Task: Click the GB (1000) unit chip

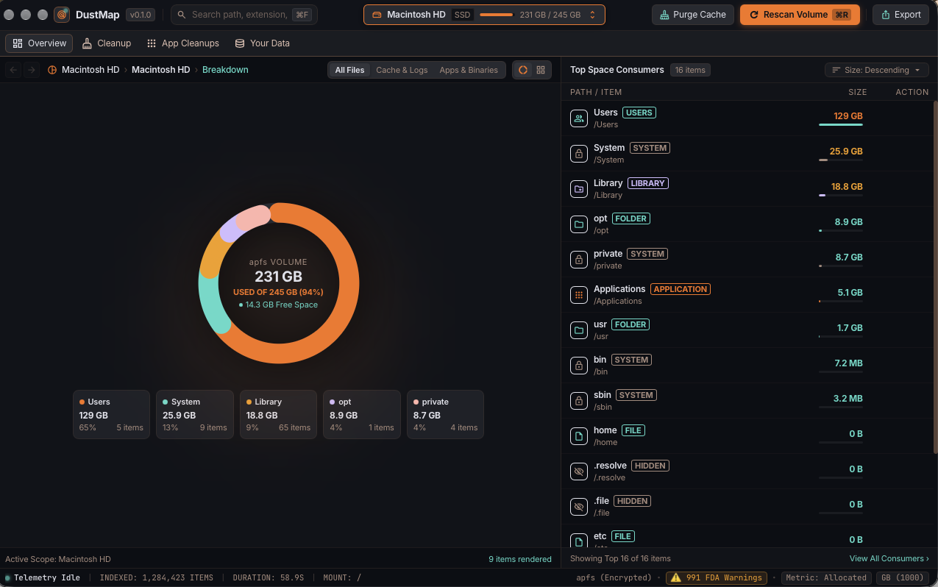Action: coord(904,578)
